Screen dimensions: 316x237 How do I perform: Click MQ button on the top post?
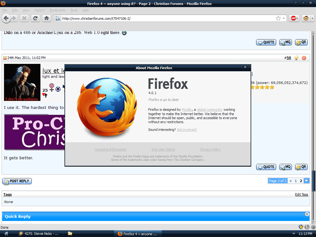285,42
